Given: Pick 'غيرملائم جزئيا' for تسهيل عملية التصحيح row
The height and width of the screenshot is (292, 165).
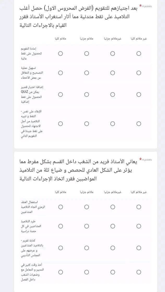Looking at the screenshot, I should [x=113, y=73].
